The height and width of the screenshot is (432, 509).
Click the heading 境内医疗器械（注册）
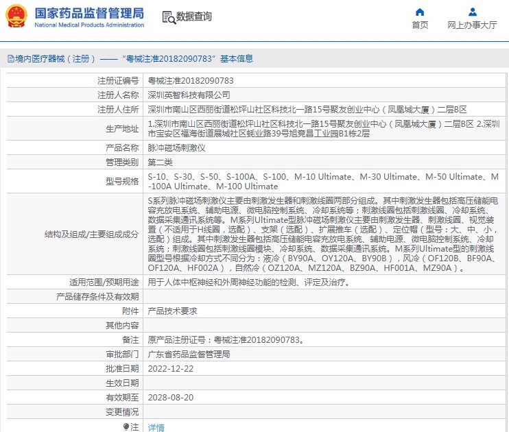point(56,59)
